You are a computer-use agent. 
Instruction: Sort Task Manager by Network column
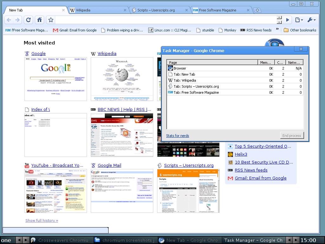tap(294, 63)
